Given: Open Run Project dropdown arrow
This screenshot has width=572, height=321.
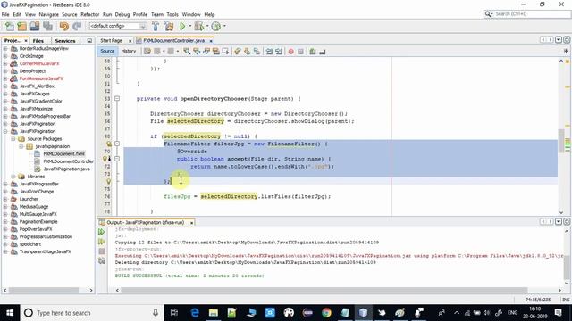Looking at the screenshot, I should (x=189, y=26).
